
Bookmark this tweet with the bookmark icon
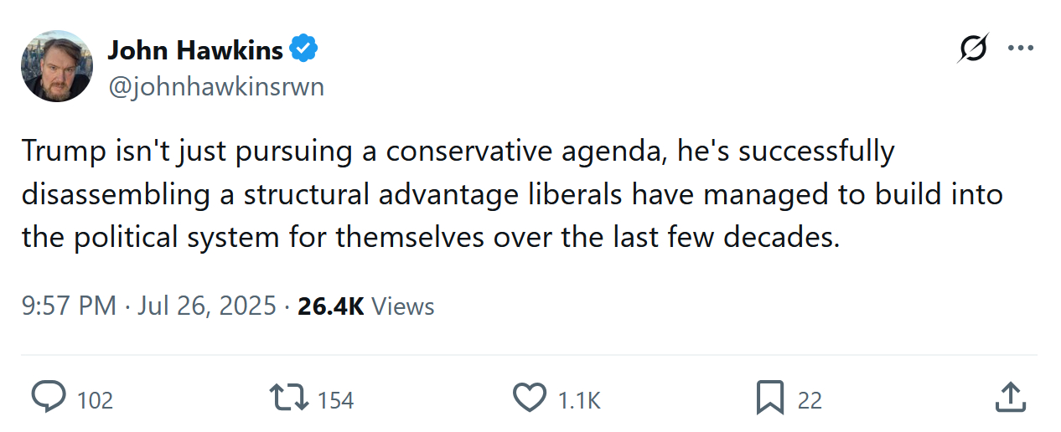coord(769,398)
